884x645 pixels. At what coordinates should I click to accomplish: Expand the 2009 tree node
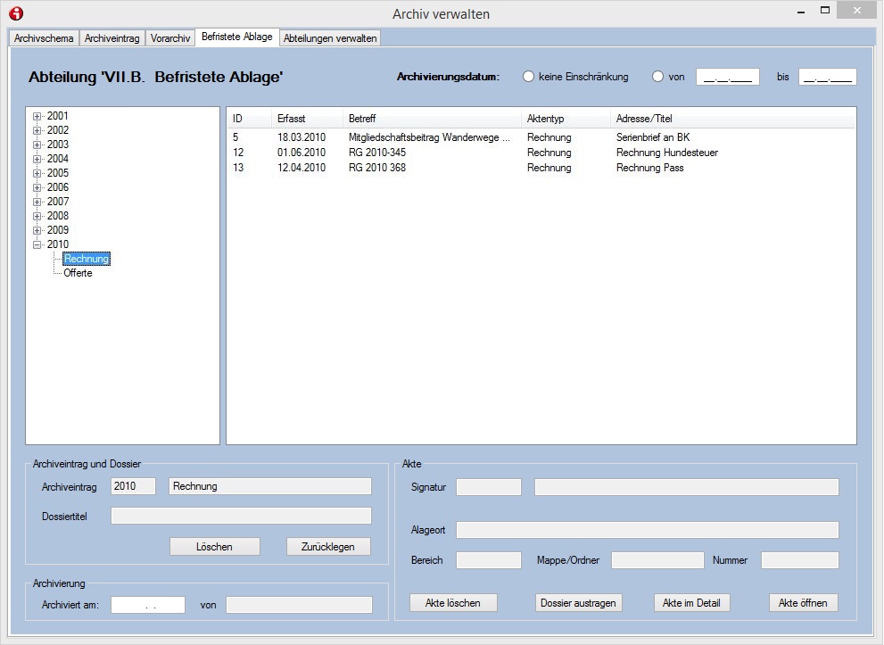point(37,230)
